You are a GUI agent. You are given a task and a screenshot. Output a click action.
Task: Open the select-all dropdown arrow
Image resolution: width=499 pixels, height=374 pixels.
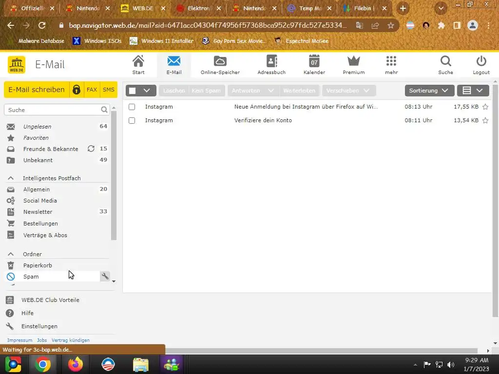[147, 91]
